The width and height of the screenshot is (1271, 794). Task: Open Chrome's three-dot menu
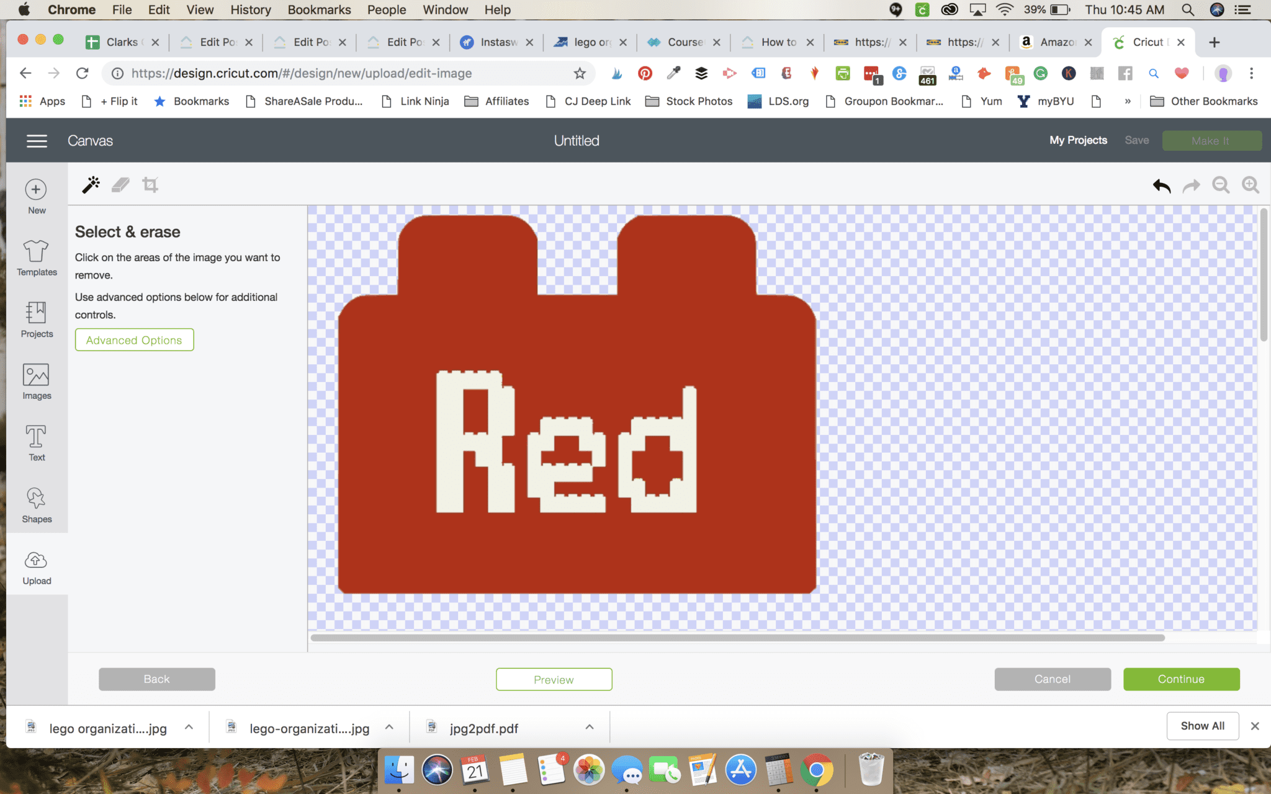(x=1251, y=73)
